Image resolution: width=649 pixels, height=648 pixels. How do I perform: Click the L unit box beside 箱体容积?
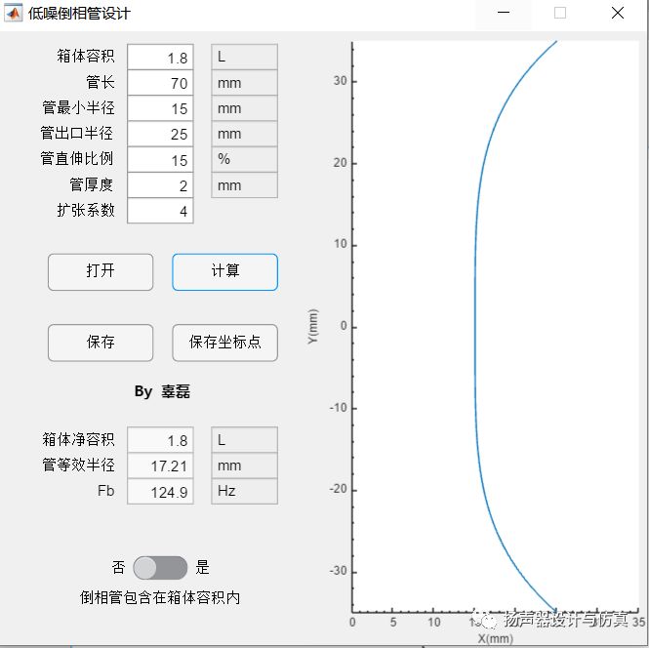(x=244, y=58)
